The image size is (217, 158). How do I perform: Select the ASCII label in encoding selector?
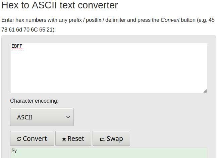point(24,117)
